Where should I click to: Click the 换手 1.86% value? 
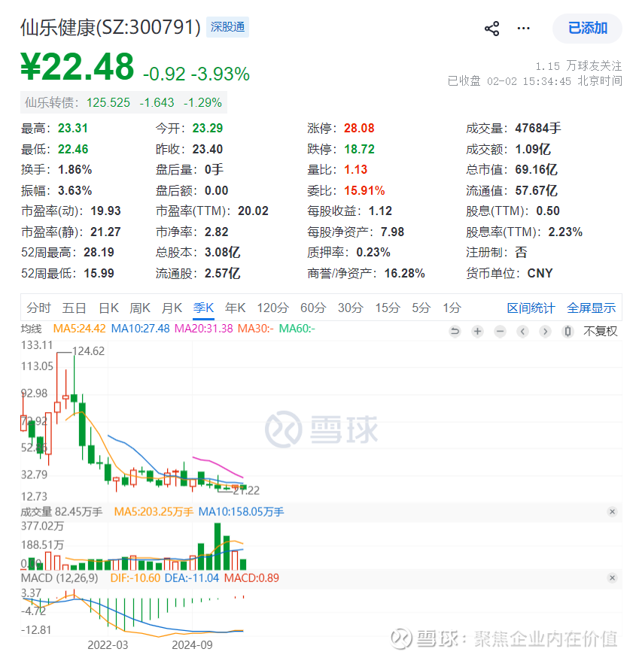coord(75,169)
